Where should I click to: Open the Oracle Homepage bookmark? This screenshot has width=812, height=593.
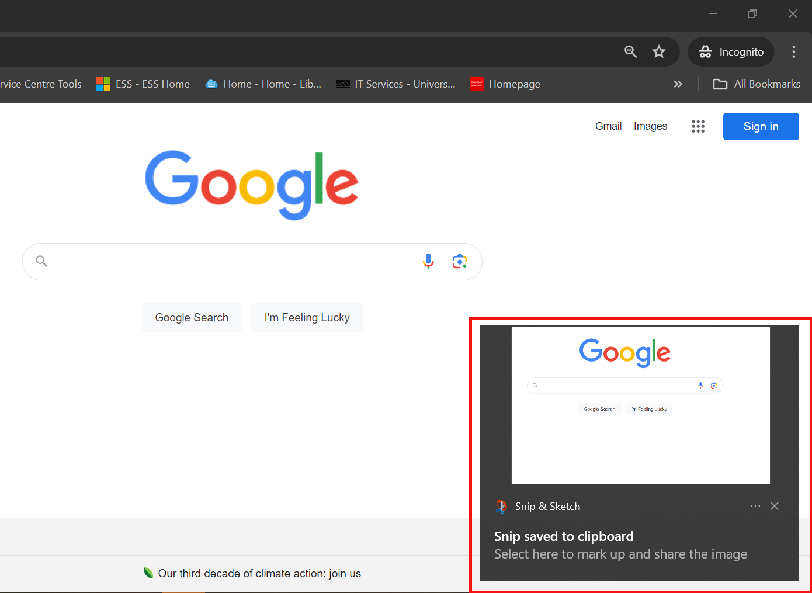[x=505, y=84]
